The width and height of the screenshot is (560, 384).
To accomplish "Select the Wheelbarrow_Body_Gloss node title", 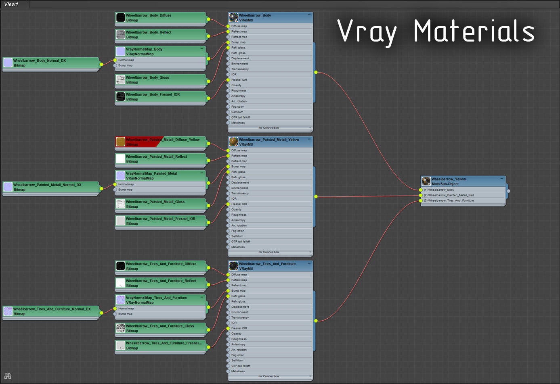I will 147,77.
